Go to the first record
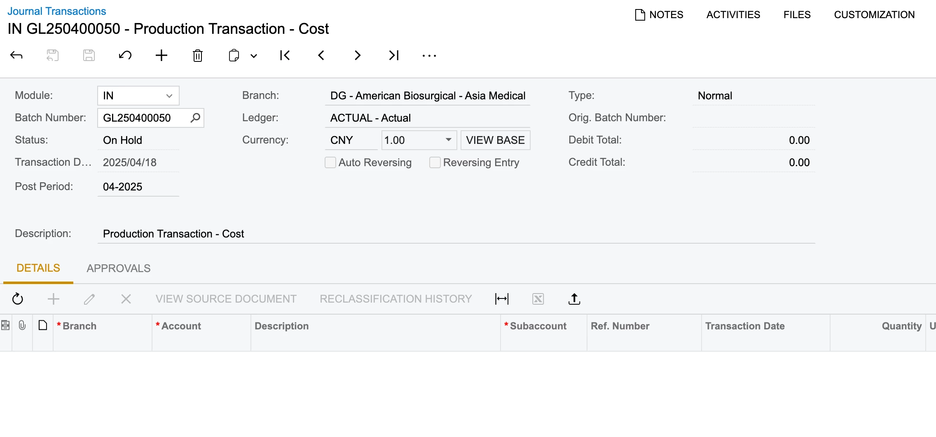936x437 pixels. point(285,55)
